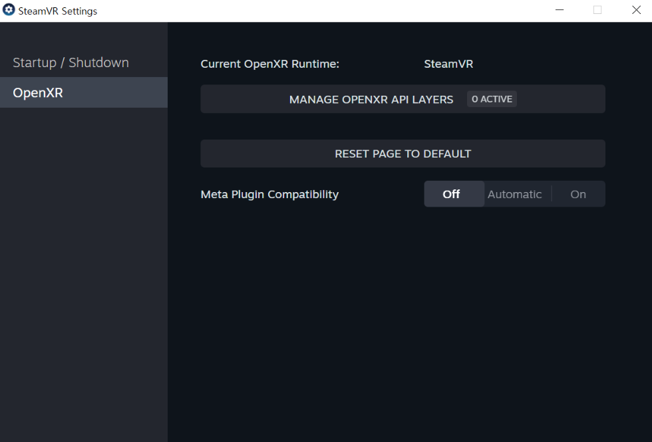Set Meta Plugin Compatibility to Automatic
This screenshot has width=652, height=442.
pos(515,194)
